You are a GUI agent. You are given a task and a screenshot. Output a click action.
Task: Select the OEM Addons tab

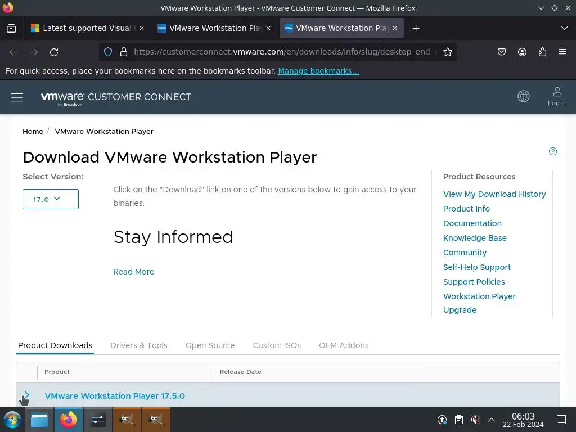tap(344, 346)
